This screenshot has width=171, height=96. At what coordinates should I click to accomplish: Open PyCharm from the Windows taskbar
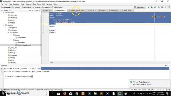click(120, 94)
